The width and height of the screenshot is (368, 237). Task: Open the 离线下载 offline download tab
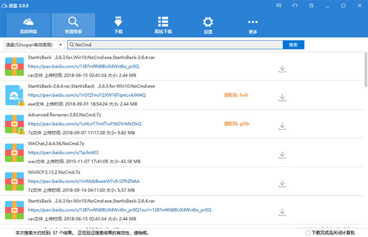163,25
